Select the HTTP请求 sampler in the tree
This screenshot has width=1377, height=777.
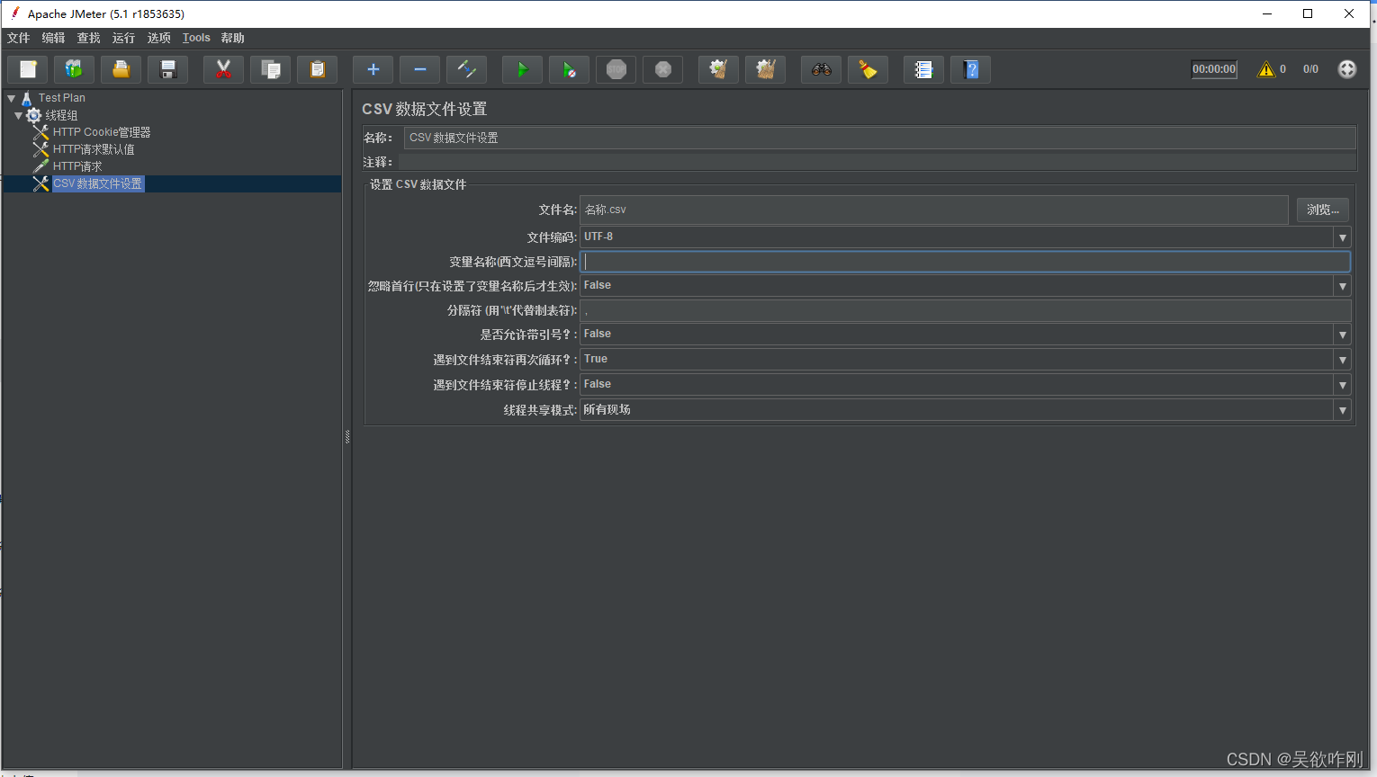pos(77,166)
